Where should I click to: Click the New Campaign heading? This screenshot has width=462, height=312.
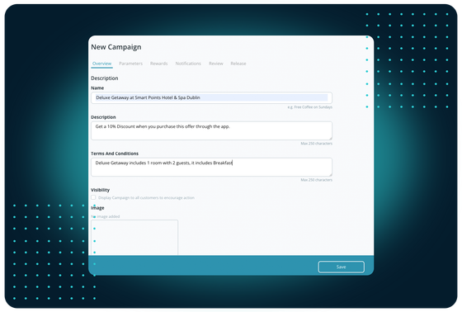pos(116,47)
